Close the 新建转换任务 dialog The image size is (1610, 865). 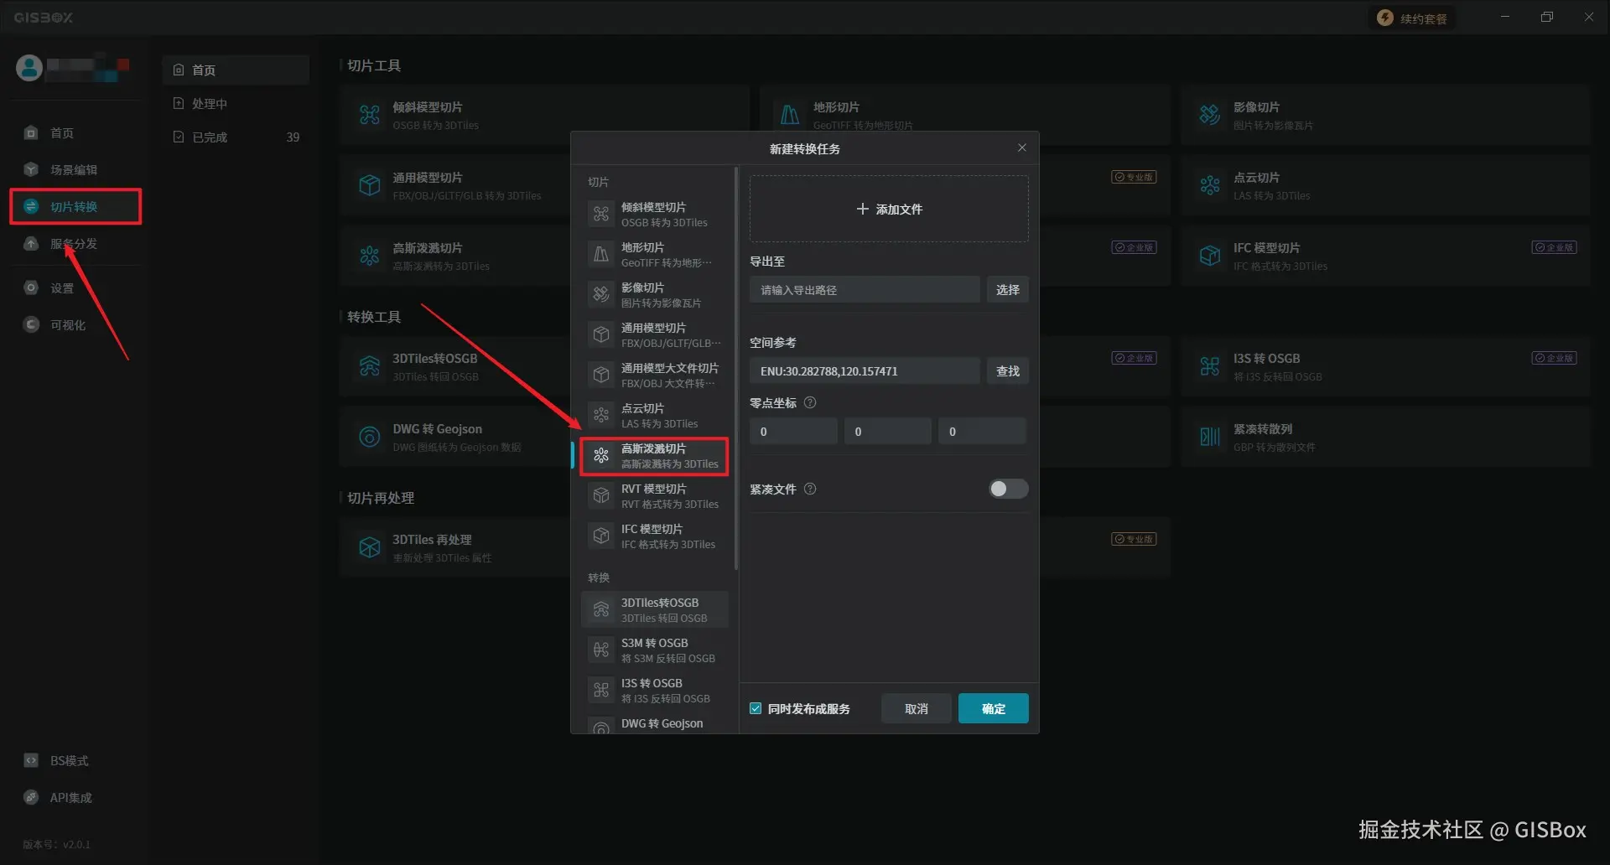(1021, 148)
